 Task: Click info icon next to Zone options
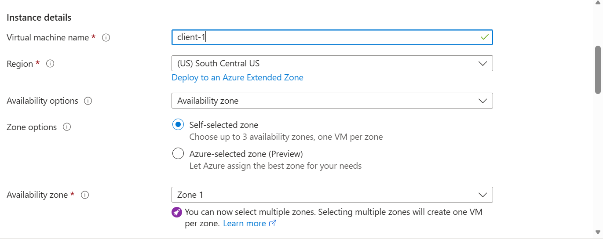(x=67, y=127)
